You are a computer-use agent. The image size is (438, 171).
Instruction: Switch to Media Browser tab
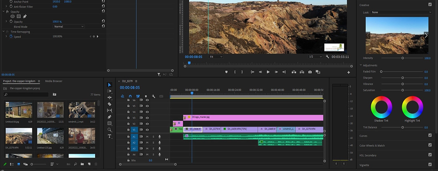point(54,81)
